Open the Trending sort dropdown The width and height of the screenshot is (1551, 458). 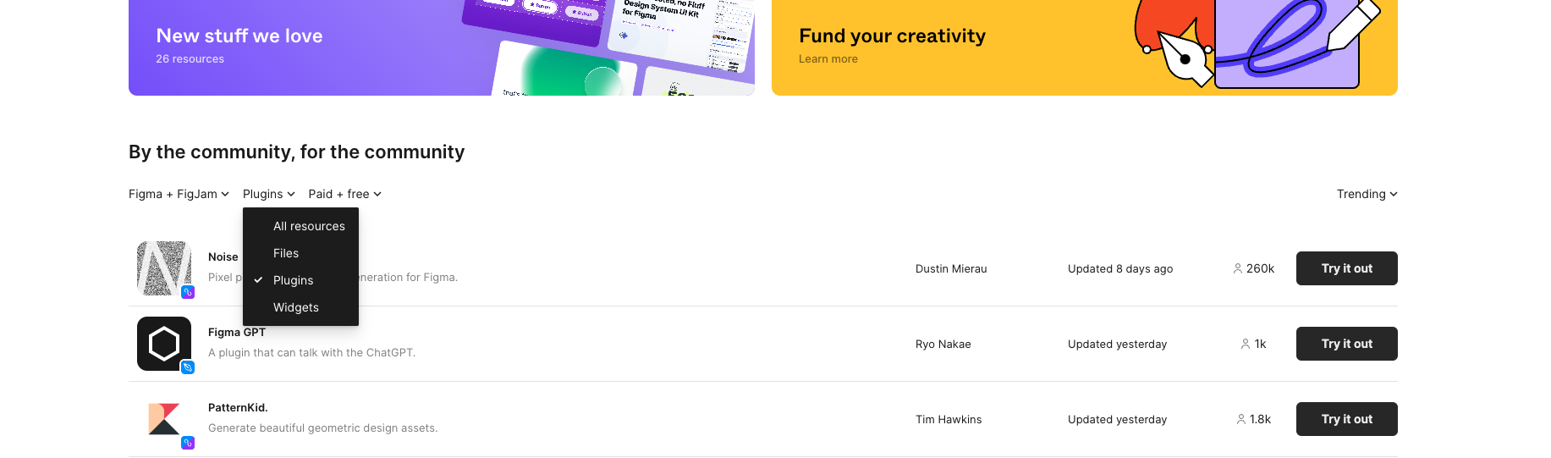pos(1367,194)
